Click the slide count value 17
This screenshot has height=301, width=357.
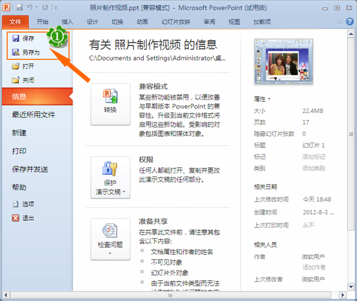(306, 122)
